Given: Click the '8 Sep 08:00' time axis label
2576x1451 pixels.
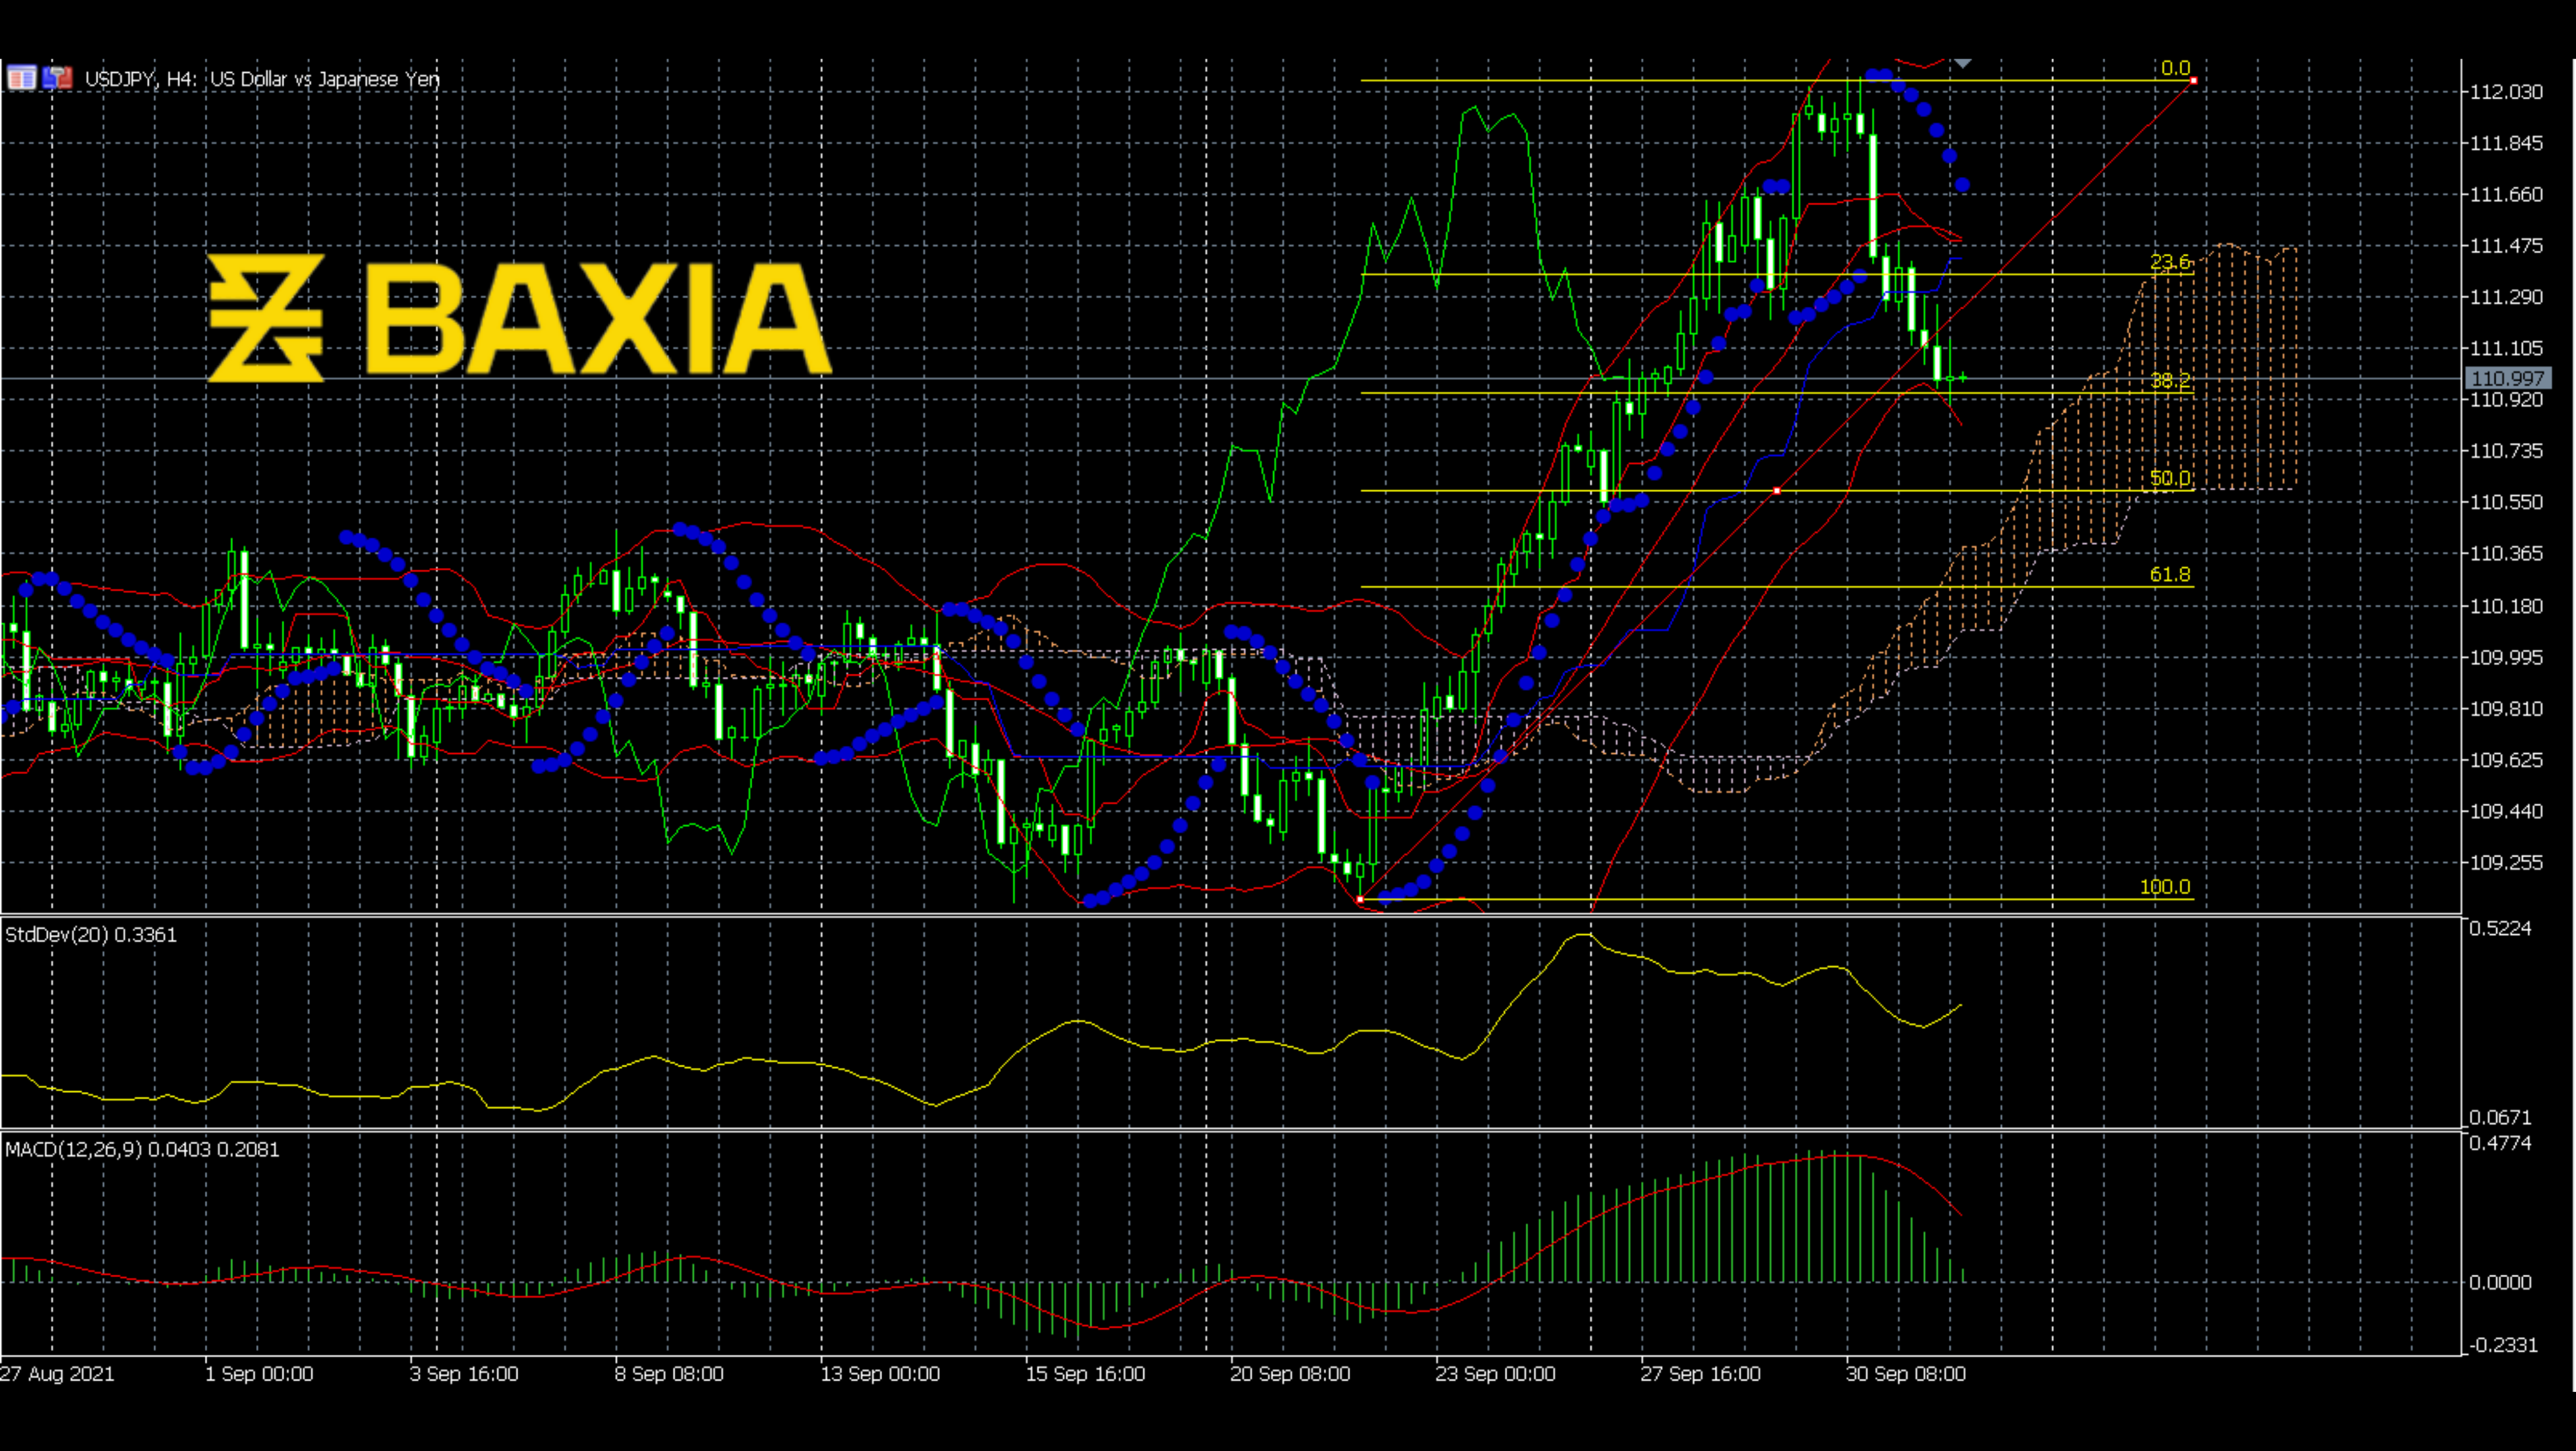Looking at the screenshot, I should coord(669,1374).
